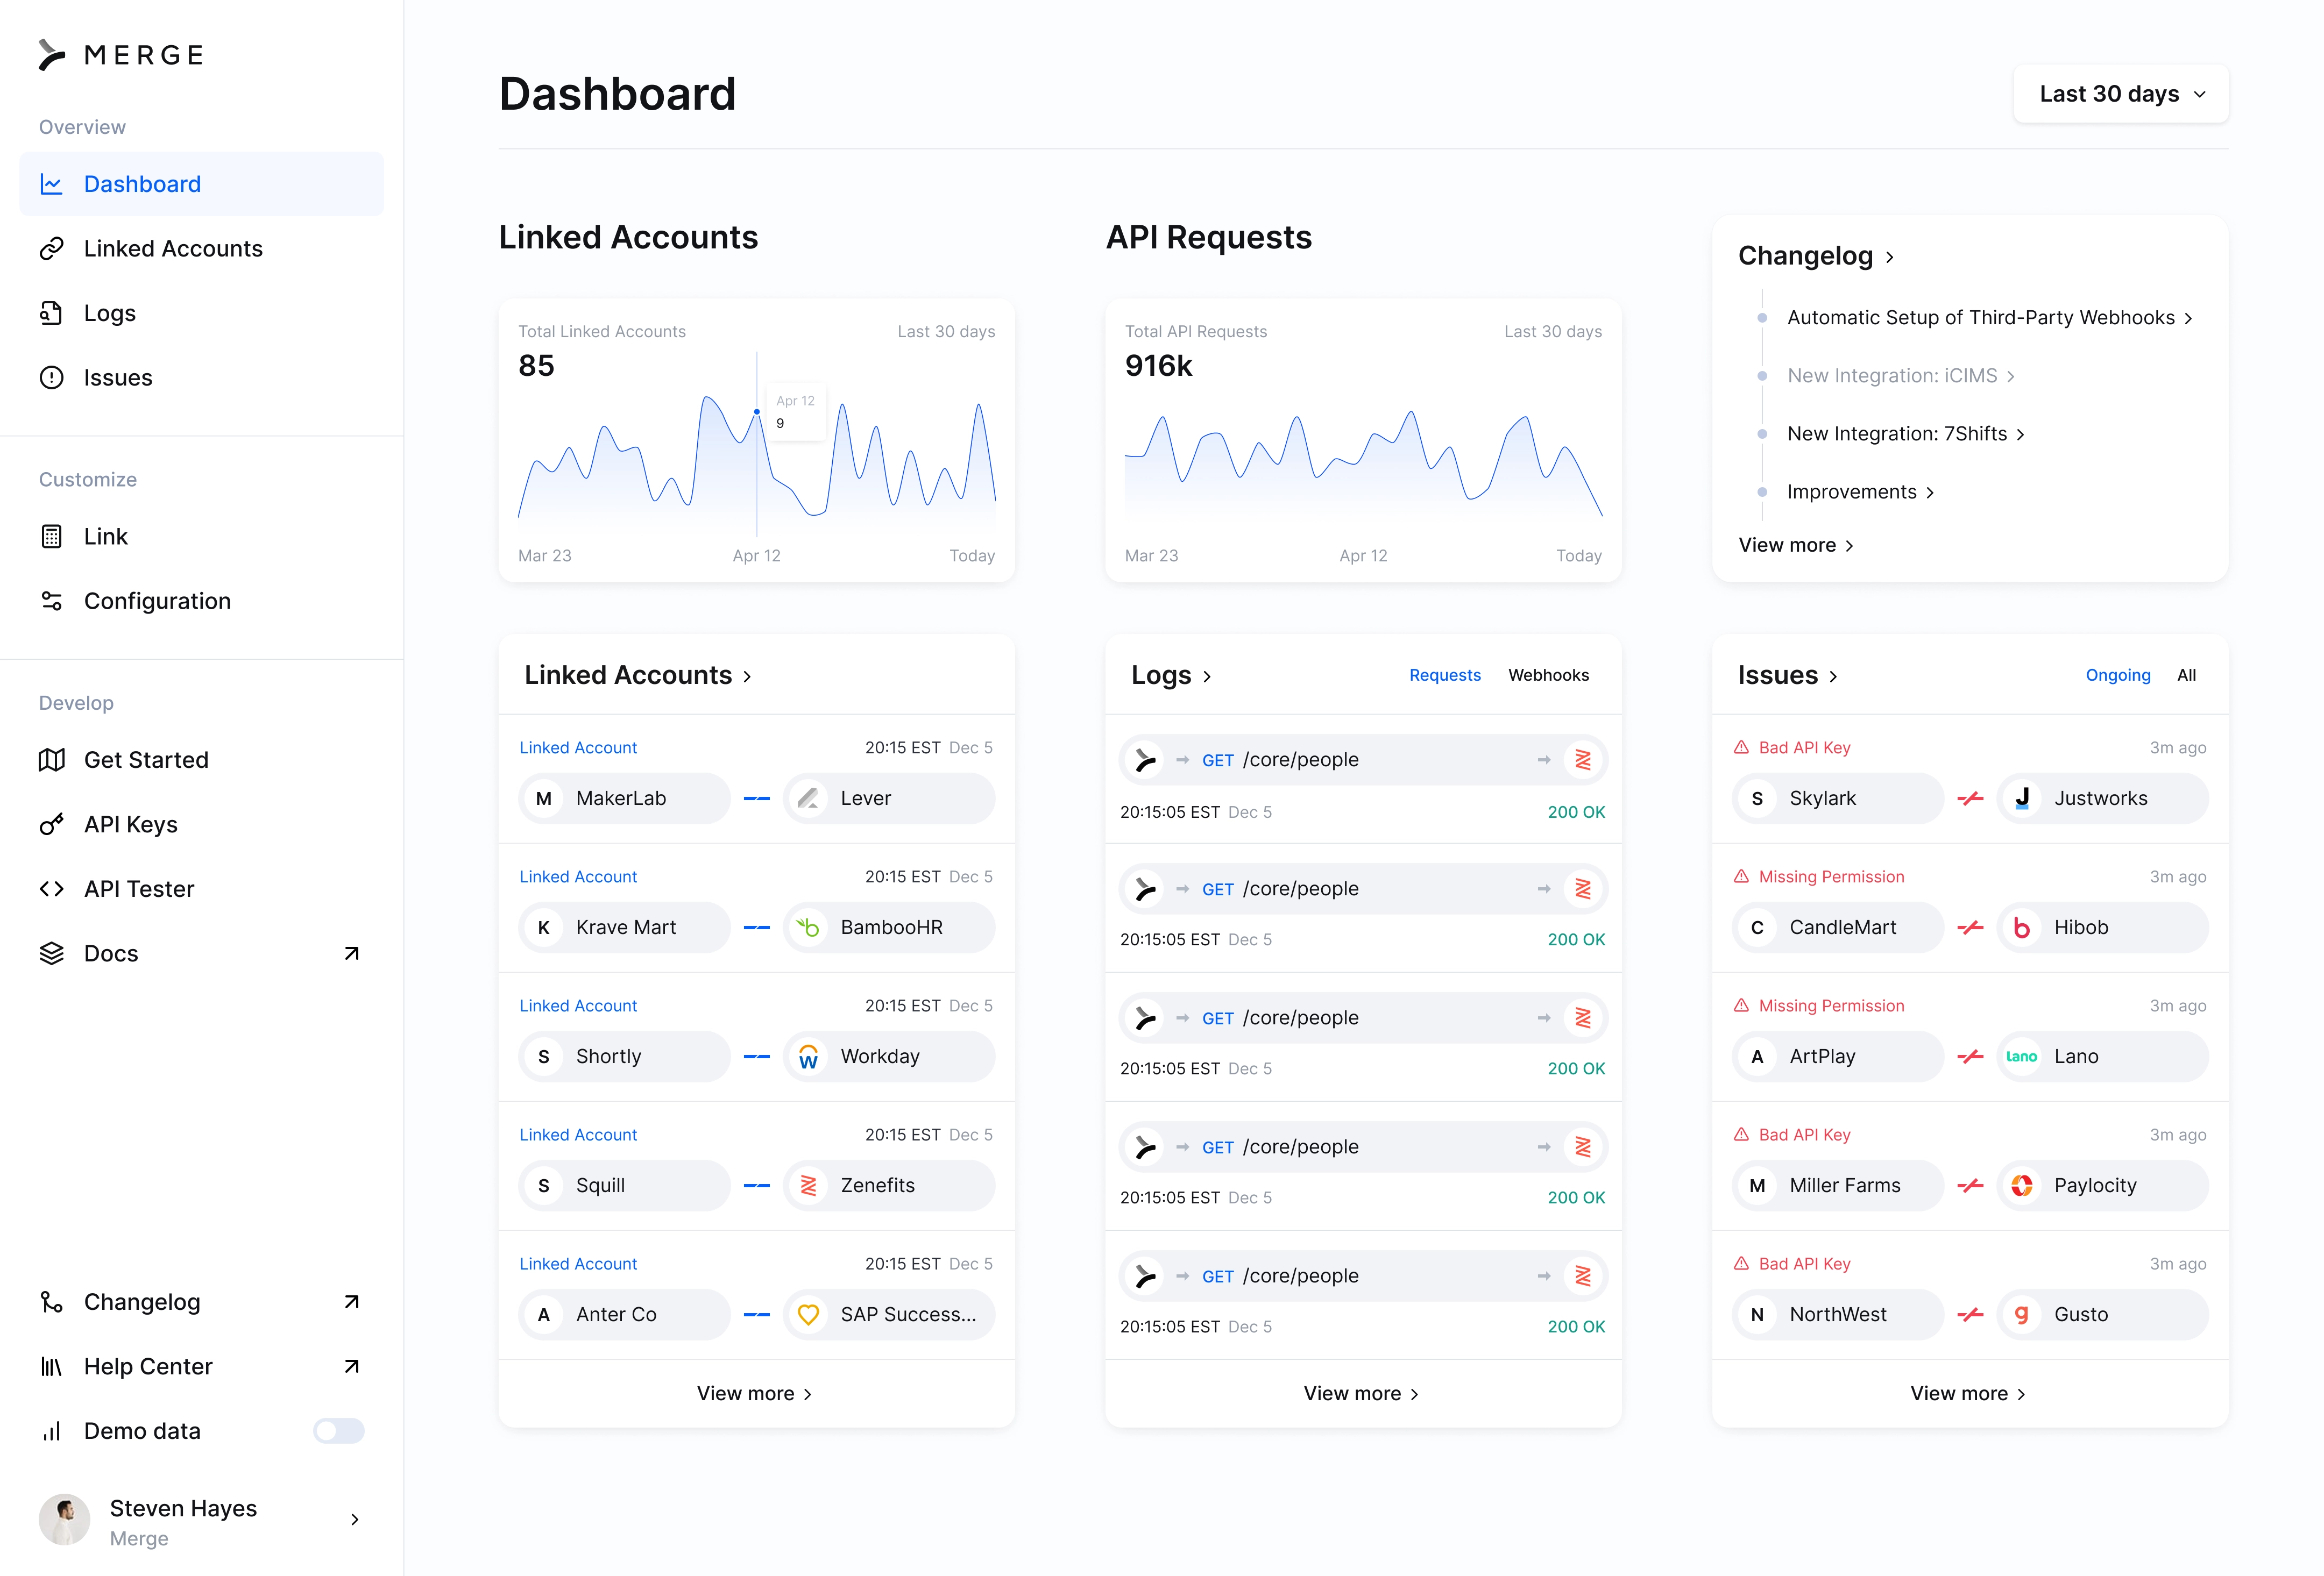2324x1576 pixels.
Task: Expand the Steven Hayes account chevron
Action: pyautogui.click(x=355, y=1519)
